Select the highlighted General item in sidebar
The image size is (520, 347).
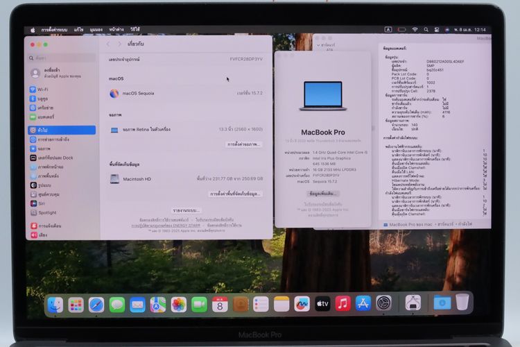(x=62, y=130)
